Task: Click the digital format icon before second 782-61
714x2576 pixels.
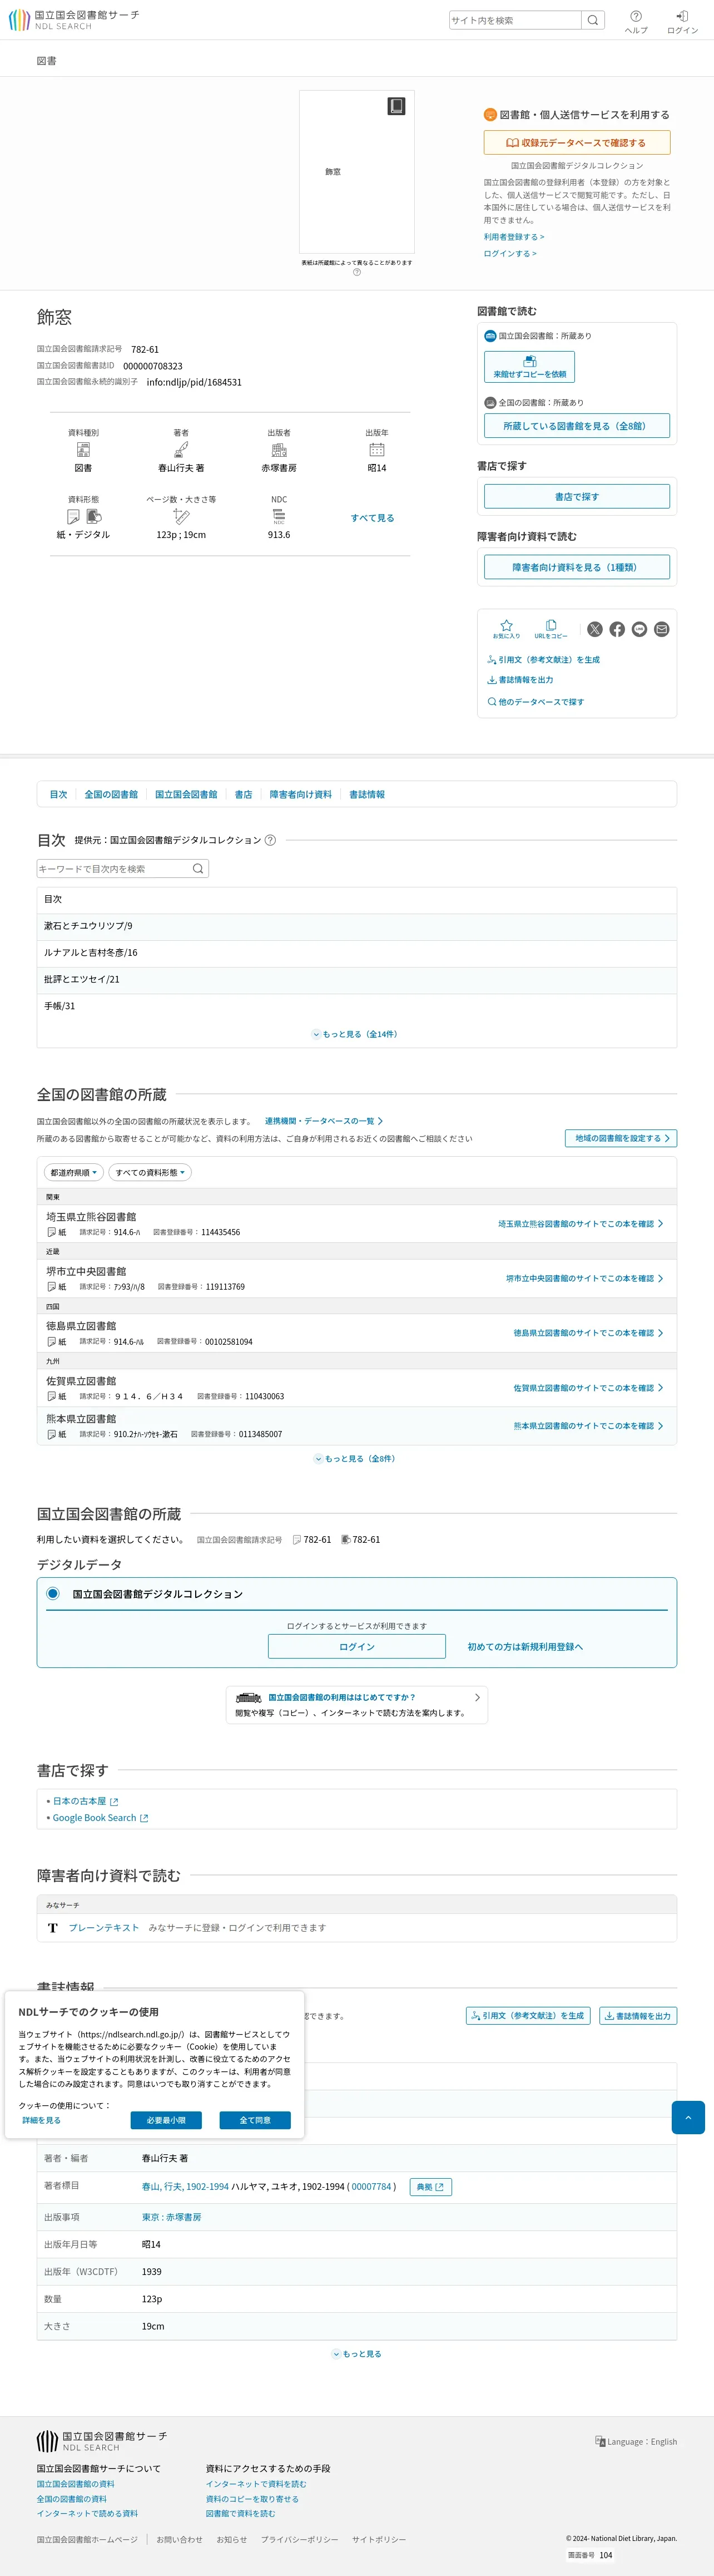Action: click(x=345, y=1540)
